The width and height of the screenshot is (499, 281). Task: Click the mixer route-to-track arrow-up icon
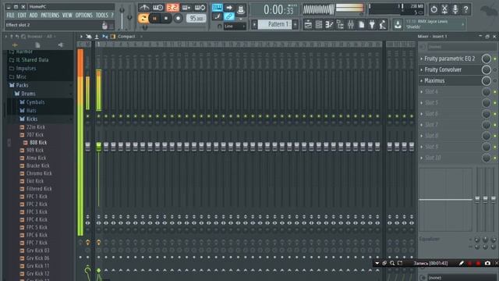(x=97, y=37)
